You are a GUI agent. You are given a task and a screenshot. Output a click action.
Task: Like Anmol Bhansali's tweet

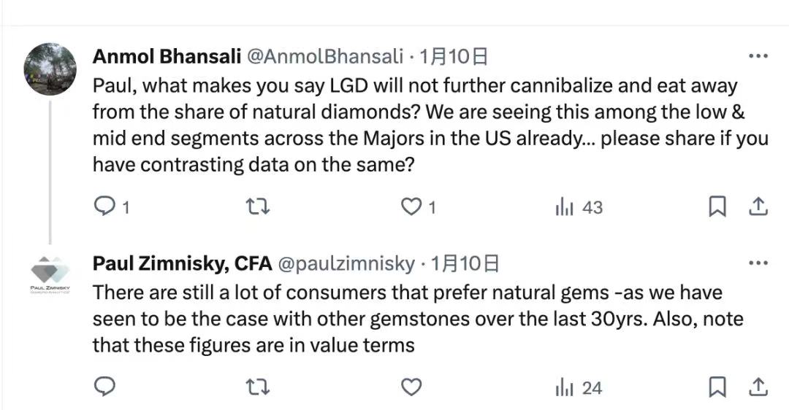(412, 207)
